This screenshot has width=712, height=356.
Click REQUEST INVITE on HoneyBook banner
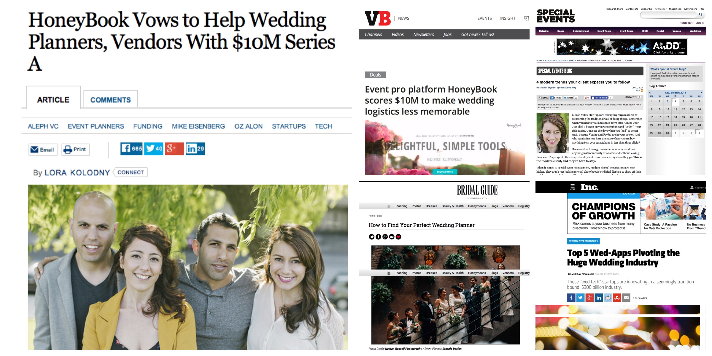[x=445, y=172]
